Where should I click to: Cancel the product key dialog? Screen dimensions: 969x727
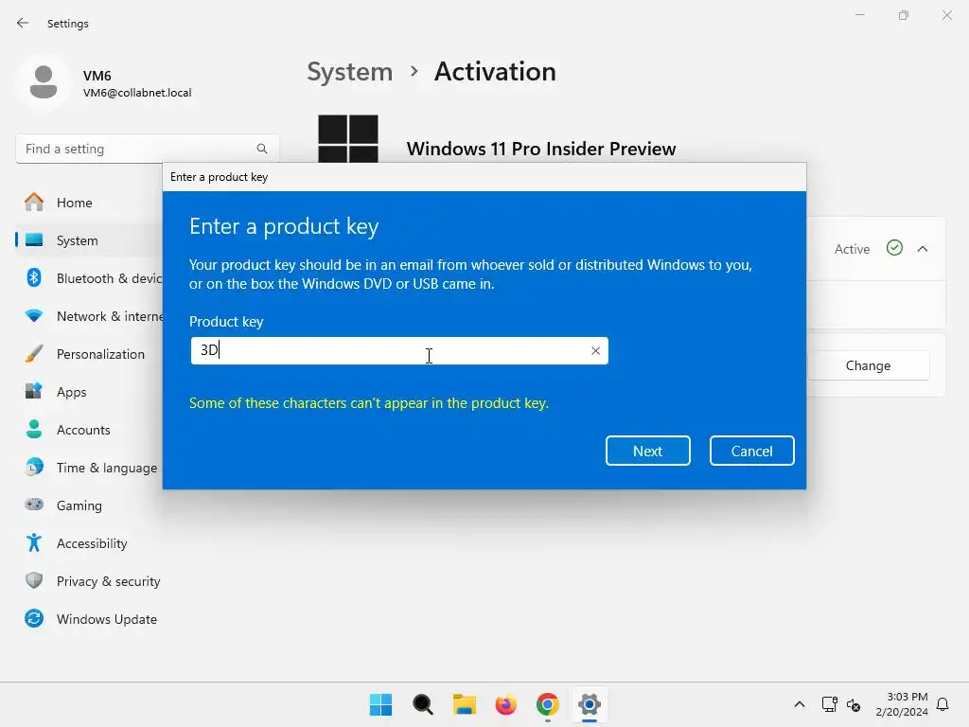(751, 451)
